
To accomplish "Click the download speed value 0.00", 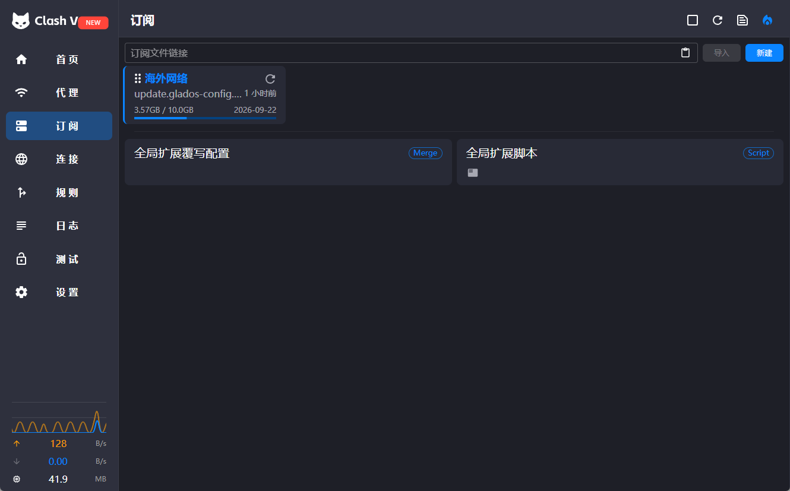I will point(58,461).
